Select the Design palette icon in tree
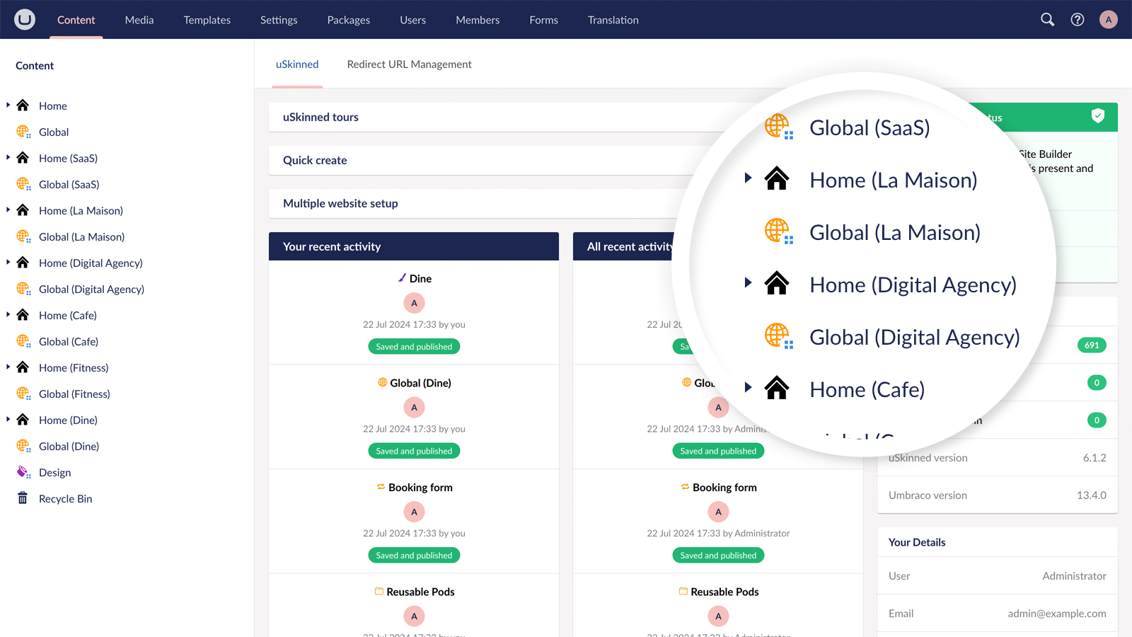Image resolution: width=1132 pixels, height=637 pixels. click(x=23, y=472)
